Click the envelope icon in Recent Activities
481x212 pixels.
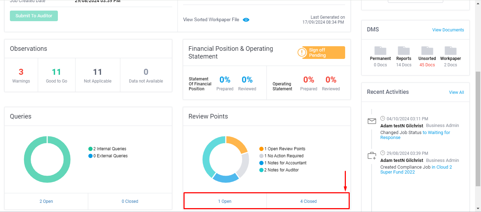point(372,121)
